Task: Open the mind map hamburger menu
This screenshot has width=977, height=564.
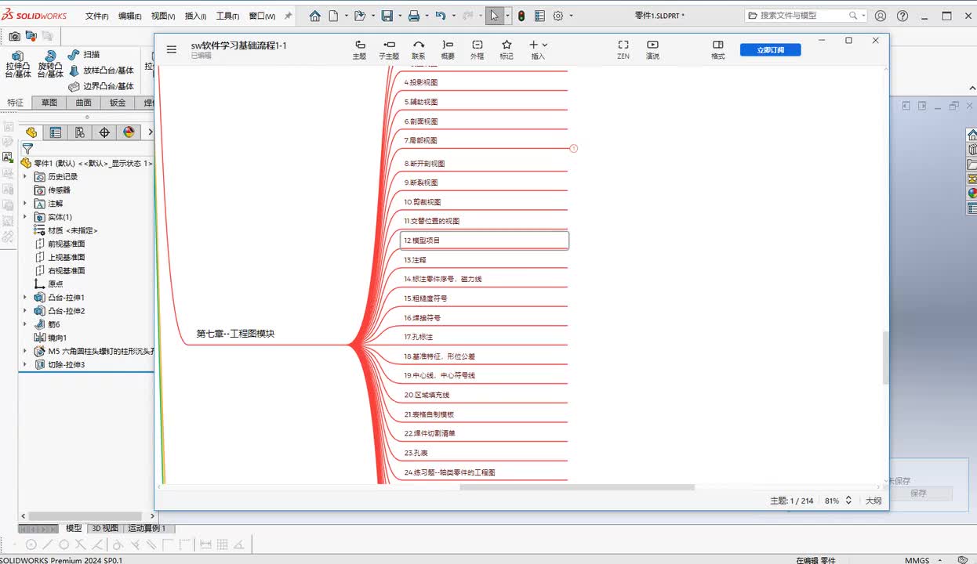Action: (172, 49)
